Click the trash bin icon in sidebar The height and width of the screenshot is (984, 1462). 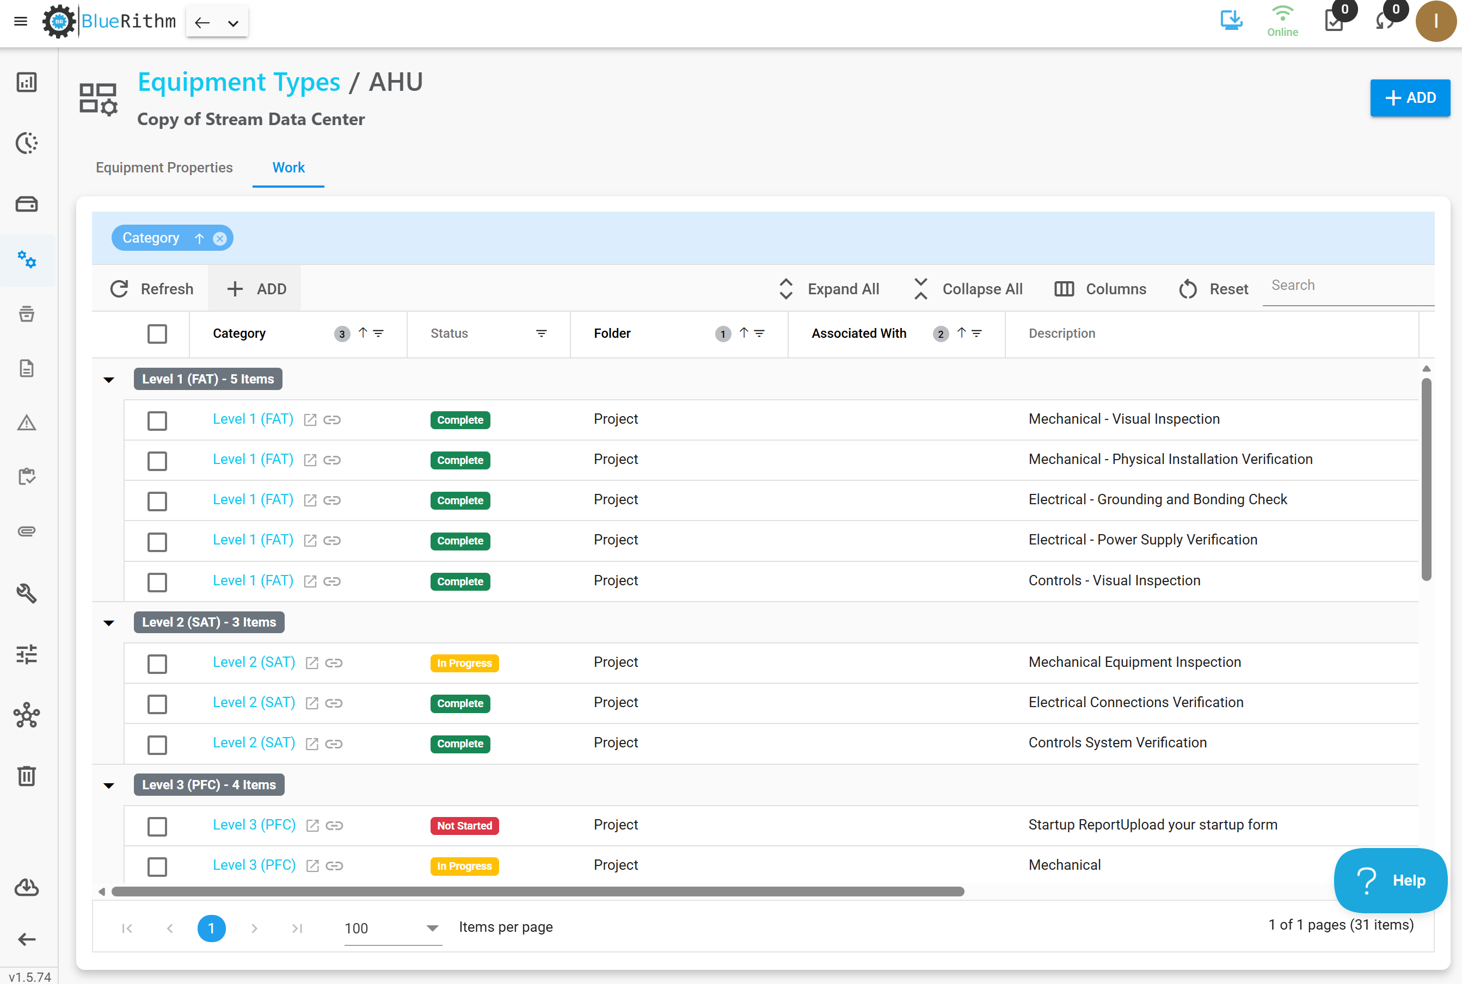(26, 776)
